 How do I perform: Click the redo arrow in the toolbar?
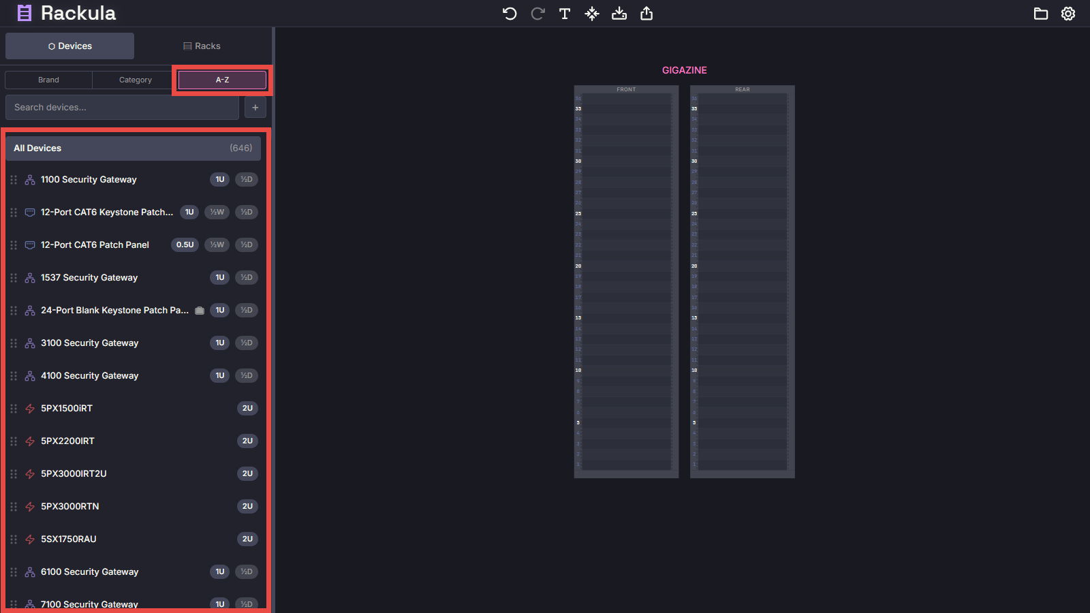tap(538, 14)
